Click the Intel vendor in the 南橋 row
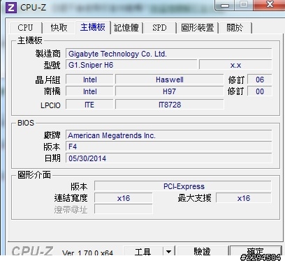The image size is (285, 263). click(89, 91)
